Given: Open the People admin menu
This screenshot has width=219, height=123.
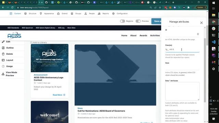Looking at the screenshot, I should [x=90, y=14].
